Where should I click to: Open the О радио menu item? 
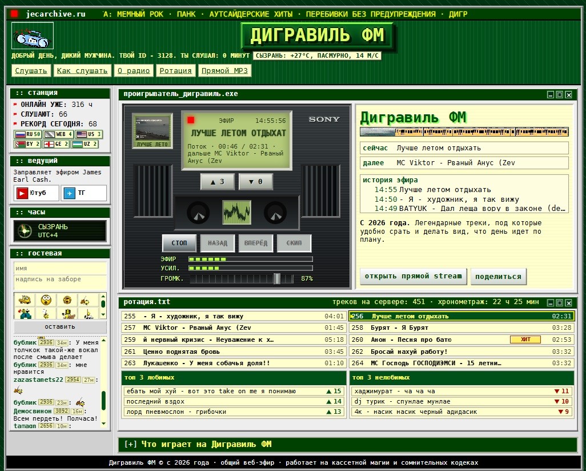134,71
